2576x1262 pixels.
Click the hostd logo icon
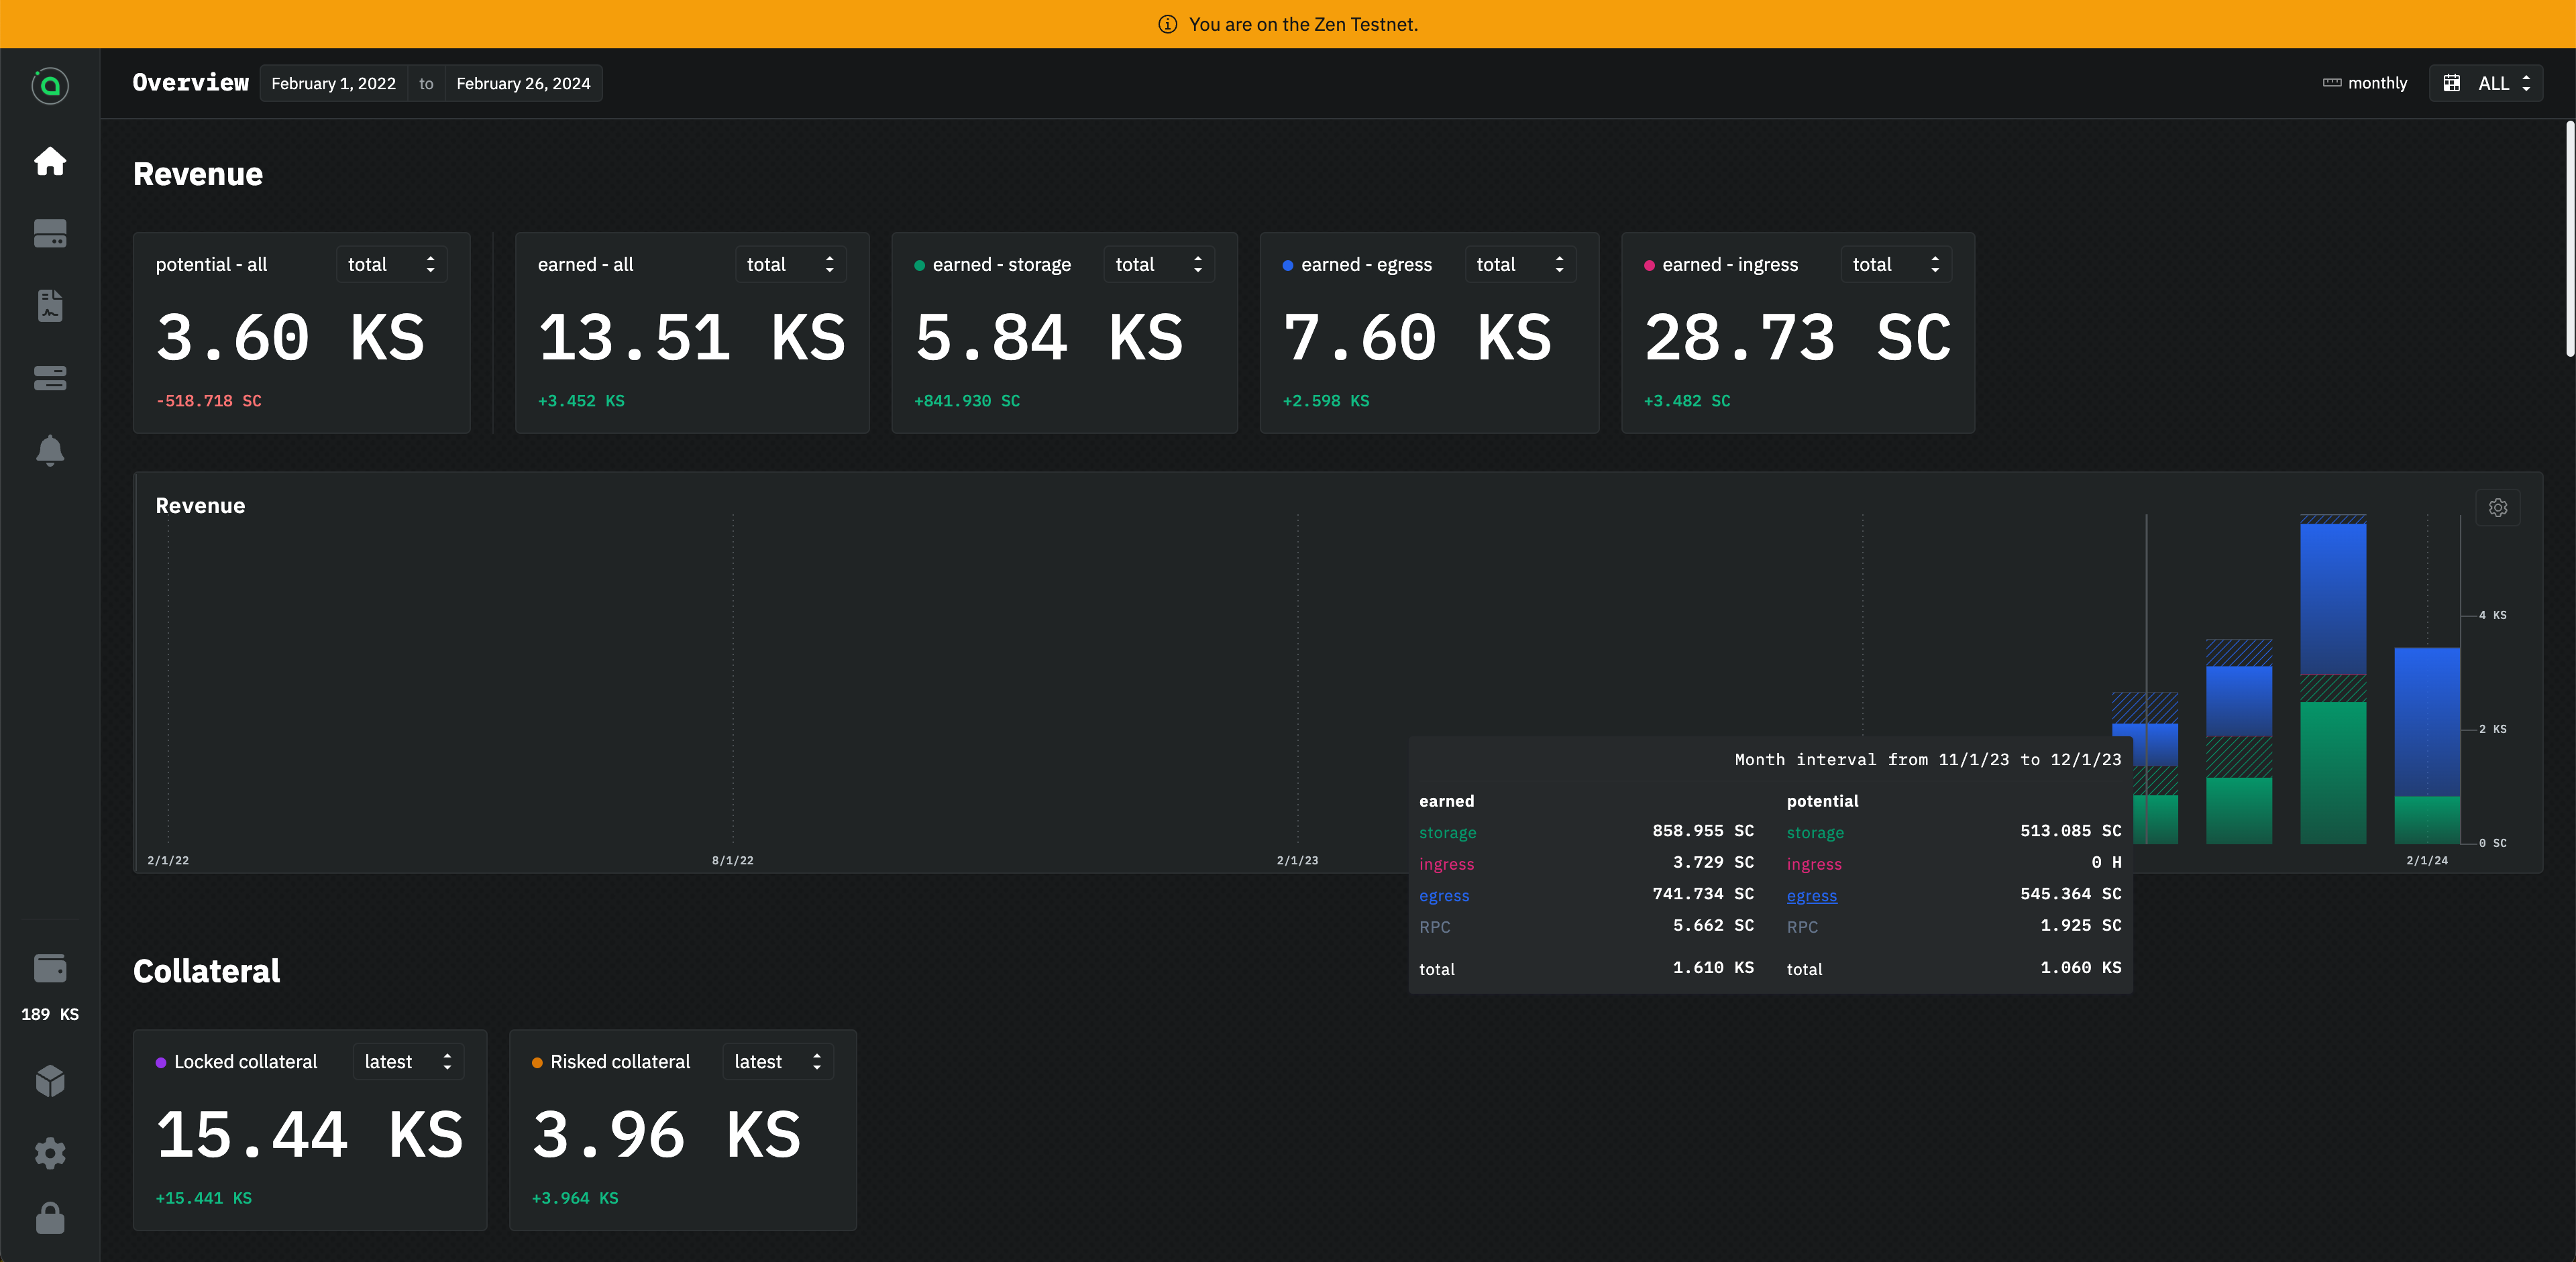pyautogui.click(x=50, y=86)
